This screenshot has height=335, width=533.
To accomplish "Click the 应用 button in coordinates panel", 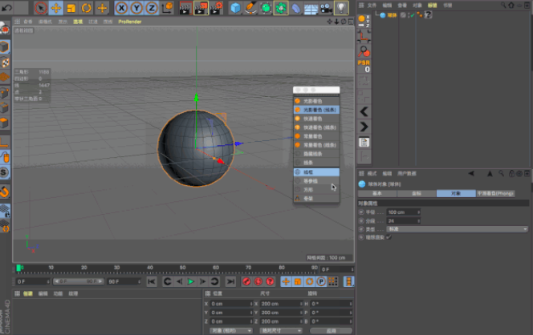I will pyautogui.click(x=330, y=329).
